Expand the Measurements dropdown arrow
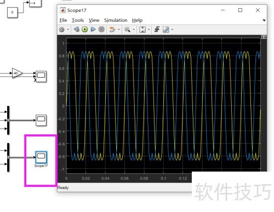The height and width of the screenshot is (212, 274). (172, 30)
